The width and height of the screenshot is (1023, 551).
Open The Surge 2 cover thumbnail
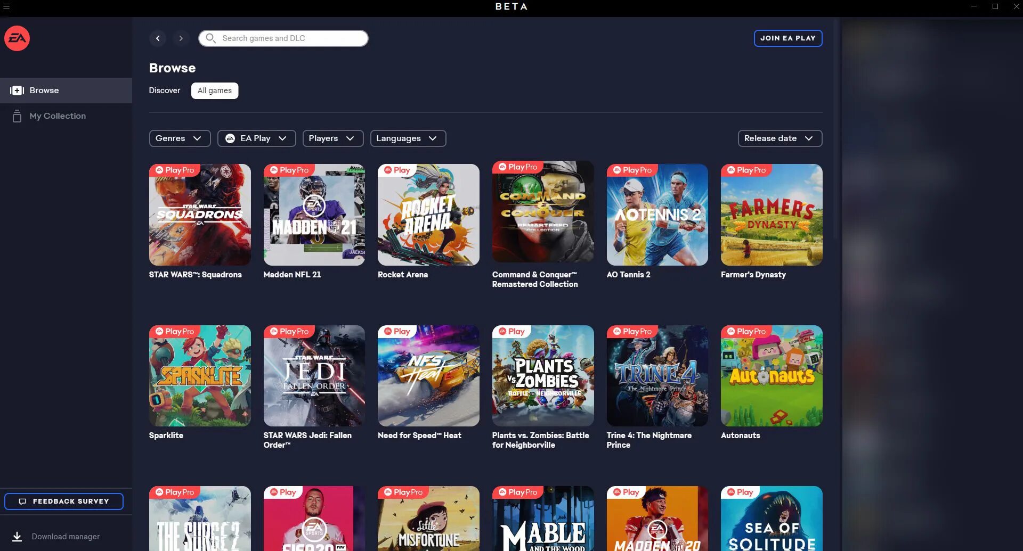pos(200,519)
